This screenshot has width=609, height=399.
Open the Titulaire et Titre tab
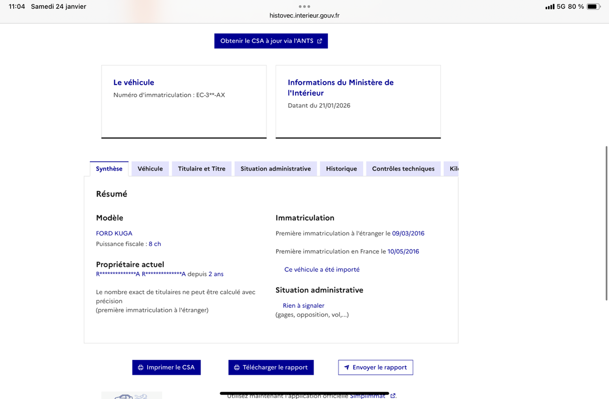click(x=201, y=169)
